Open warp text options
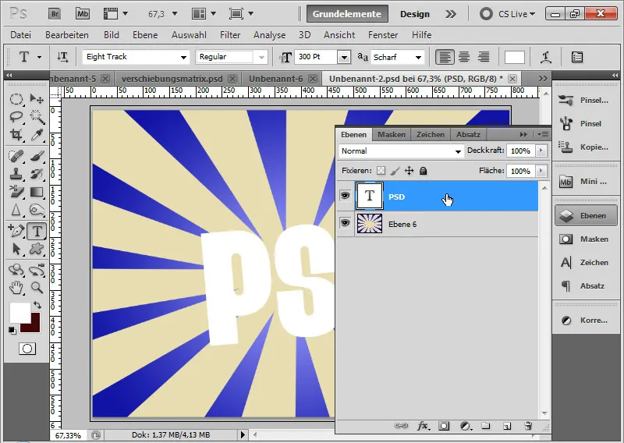624x443 pixels. [x=545, y=57]
